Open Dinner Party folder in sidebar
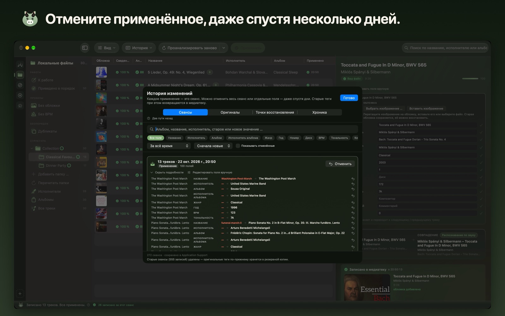This screenshot has height=316, width=505. 56,166
